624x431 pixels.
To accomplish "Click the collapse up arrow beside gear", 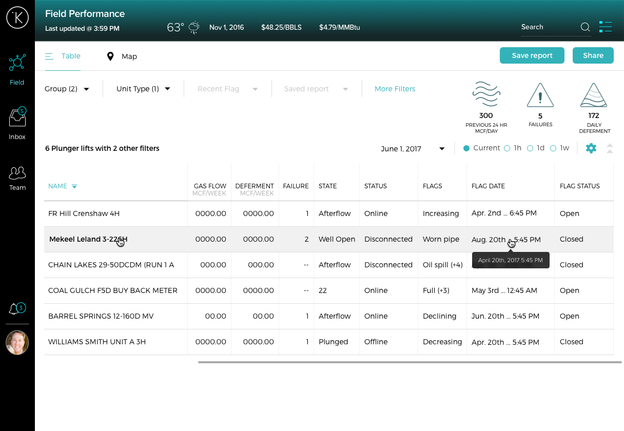I will (610, 148).
